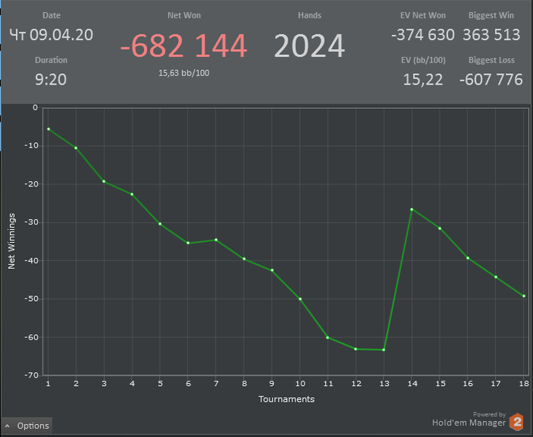This screenshot has width=533, height=437.
Task: Click the Biggest Win value 363 513
Action: click(492, 35)
